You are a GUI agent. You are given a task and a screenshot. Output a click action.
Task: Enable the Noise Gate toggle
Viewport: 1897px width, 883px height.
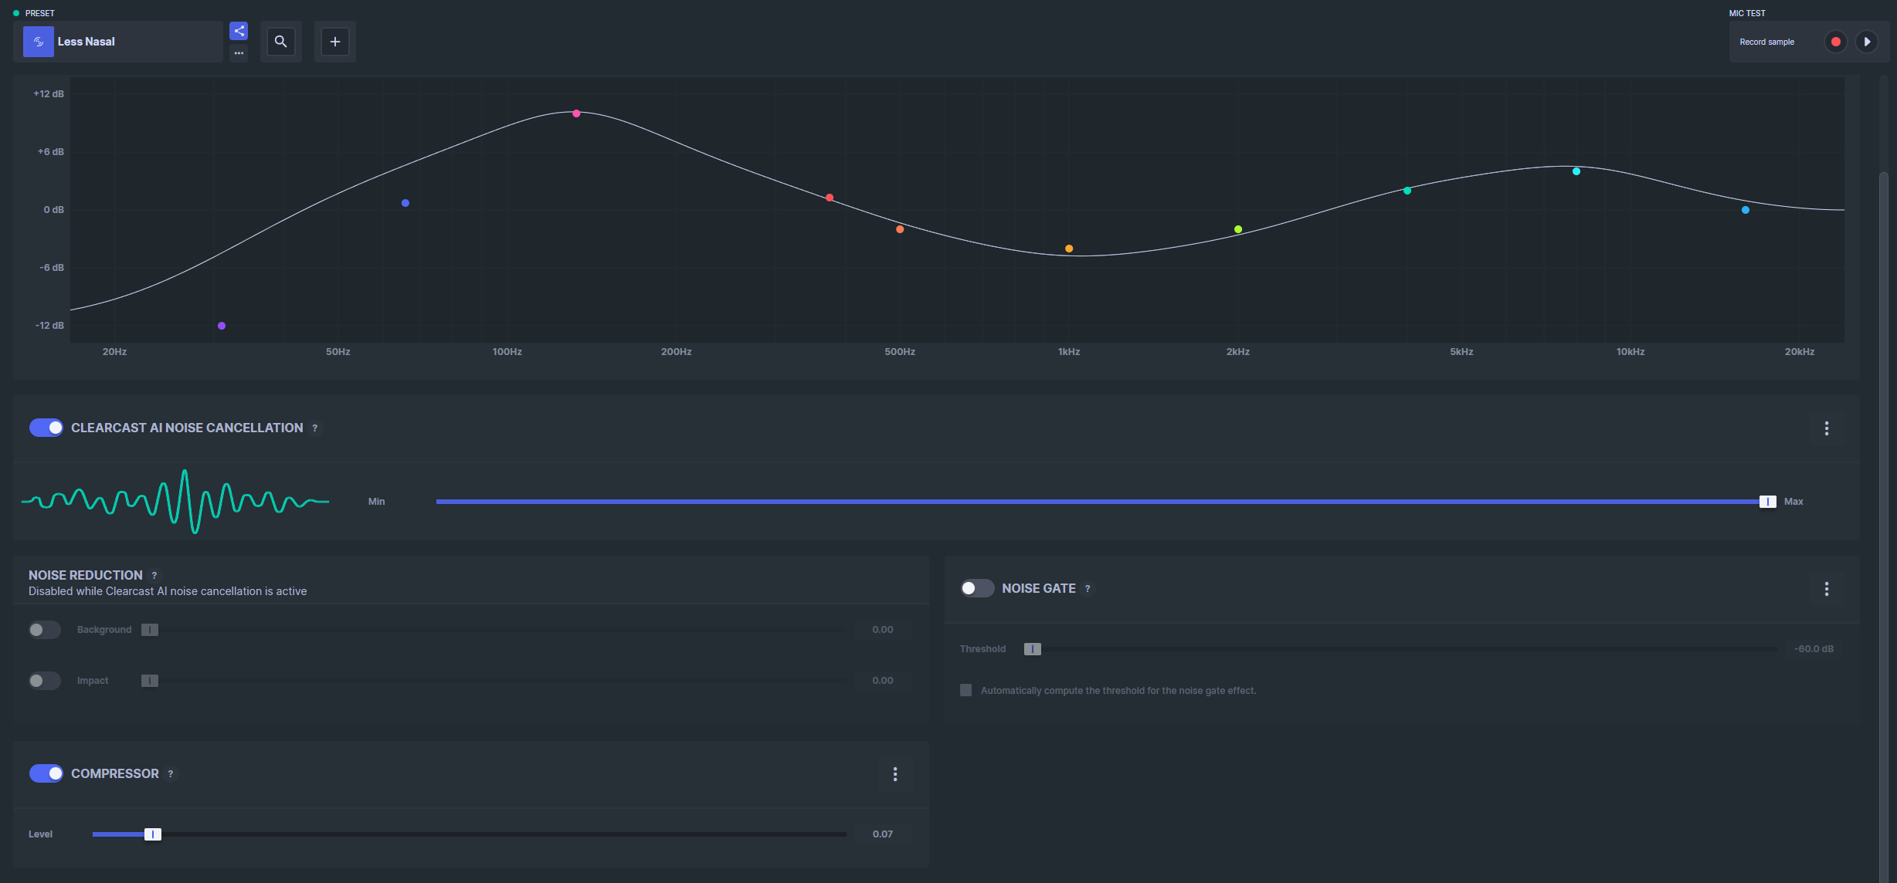tap(977, 588)
